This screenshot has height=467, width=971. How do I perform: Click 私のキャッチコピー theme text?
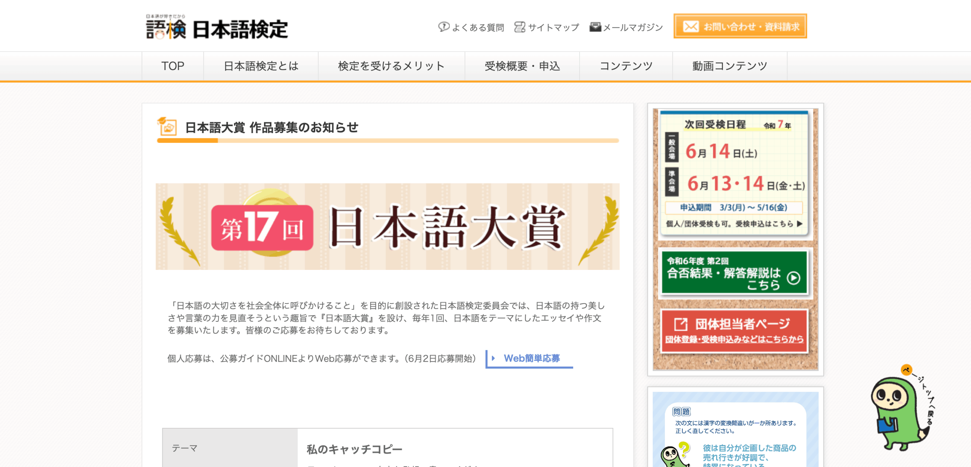tap(354, 449)
